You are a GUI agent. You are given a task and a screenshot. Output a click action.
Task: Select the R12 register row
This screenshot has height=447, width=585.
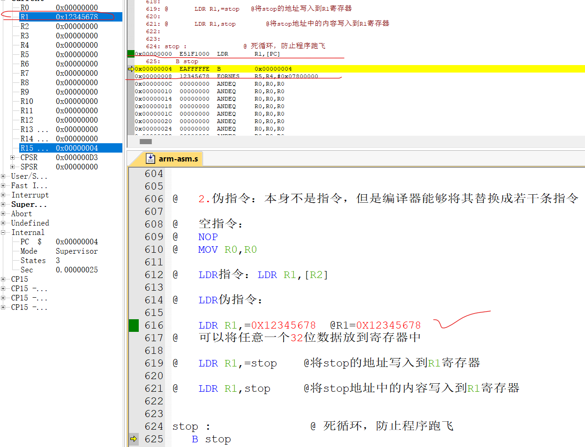point(70,120)
